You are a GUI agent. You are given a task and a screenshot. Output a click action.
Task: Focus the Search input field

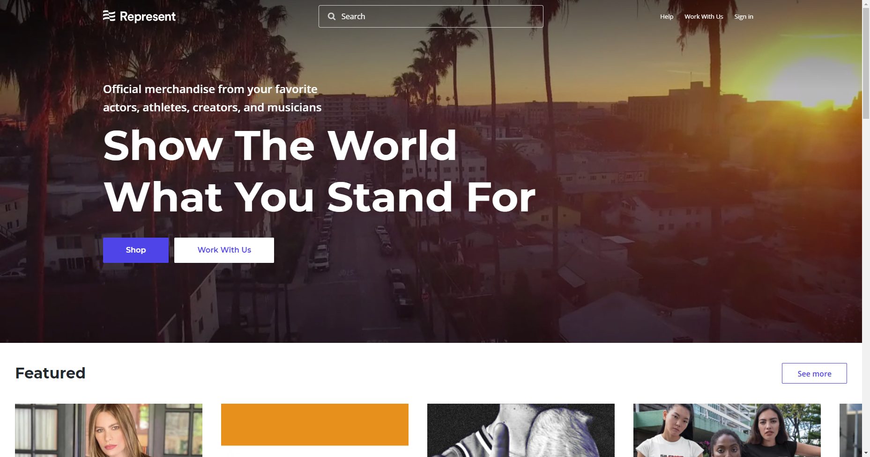[x=431, y=16]
